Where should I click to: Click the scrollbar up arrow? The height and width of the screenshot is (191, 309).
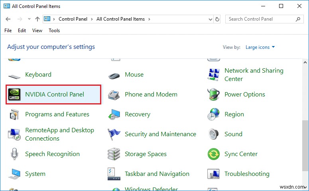click(x=305, y=62)
